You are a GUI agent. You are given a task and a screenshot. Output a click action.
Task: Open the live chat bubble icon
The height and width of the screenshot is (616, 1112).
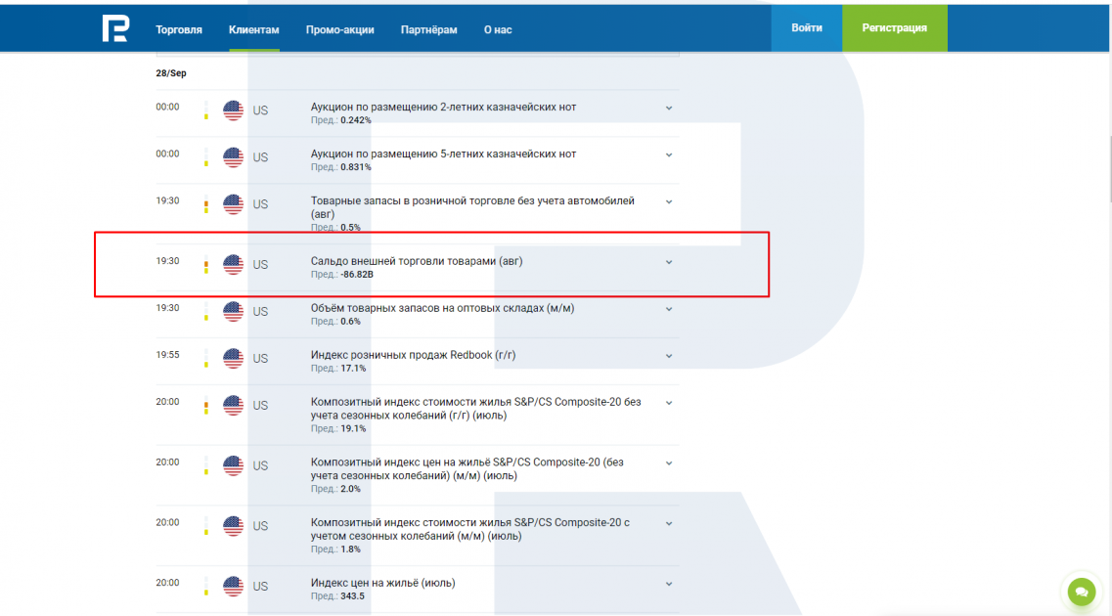pyautogui.click(x=1082, y=592)
